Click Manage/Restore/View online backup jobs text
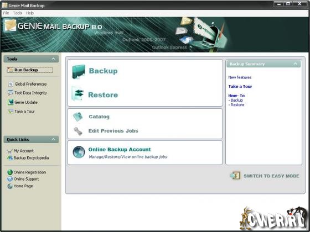Screen dimensions: 310x232 pyautogui.click(x=128, y=157)
